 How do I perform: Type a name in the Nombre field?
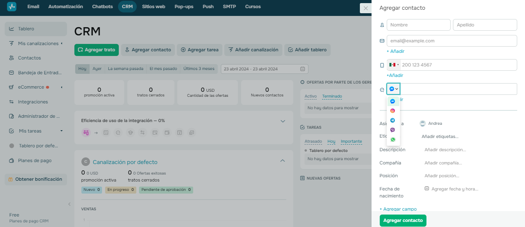pos(418,24)
